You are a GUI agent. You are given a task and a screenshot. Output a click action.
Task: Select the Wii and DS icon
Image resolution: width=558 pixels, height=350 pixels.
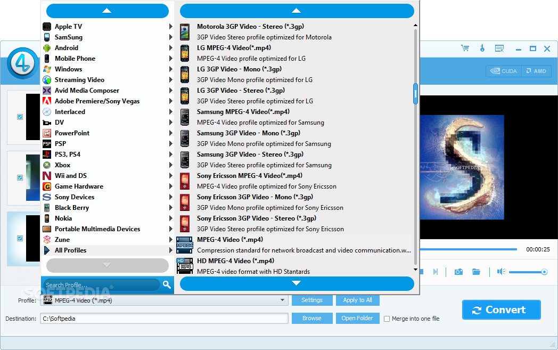(47, 176)
